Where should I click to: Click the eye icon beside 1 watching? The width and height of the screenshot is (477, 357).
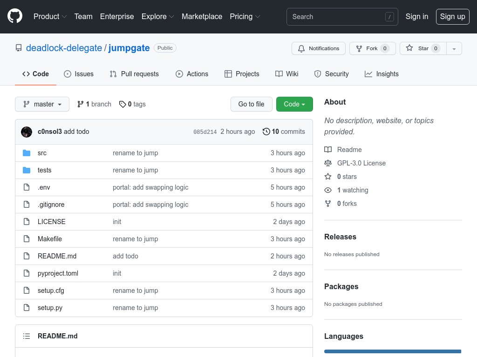(x=328, y=190)
